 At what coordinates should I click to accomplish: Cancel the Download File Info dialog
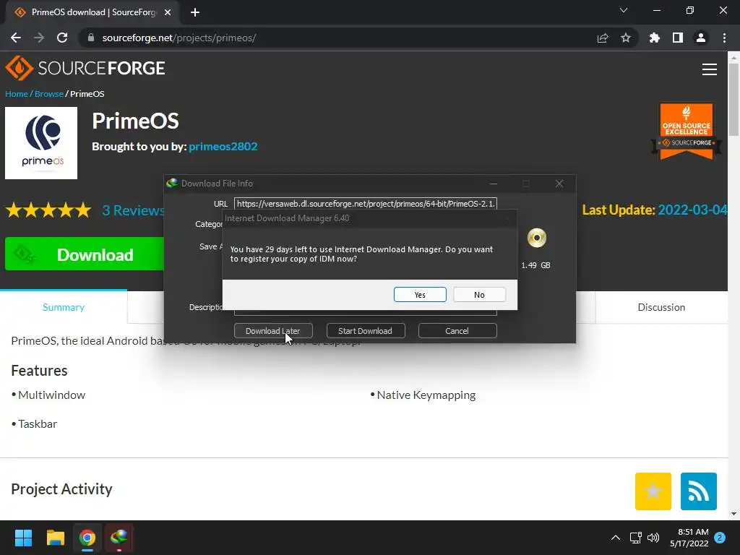(x=457, y=331)
